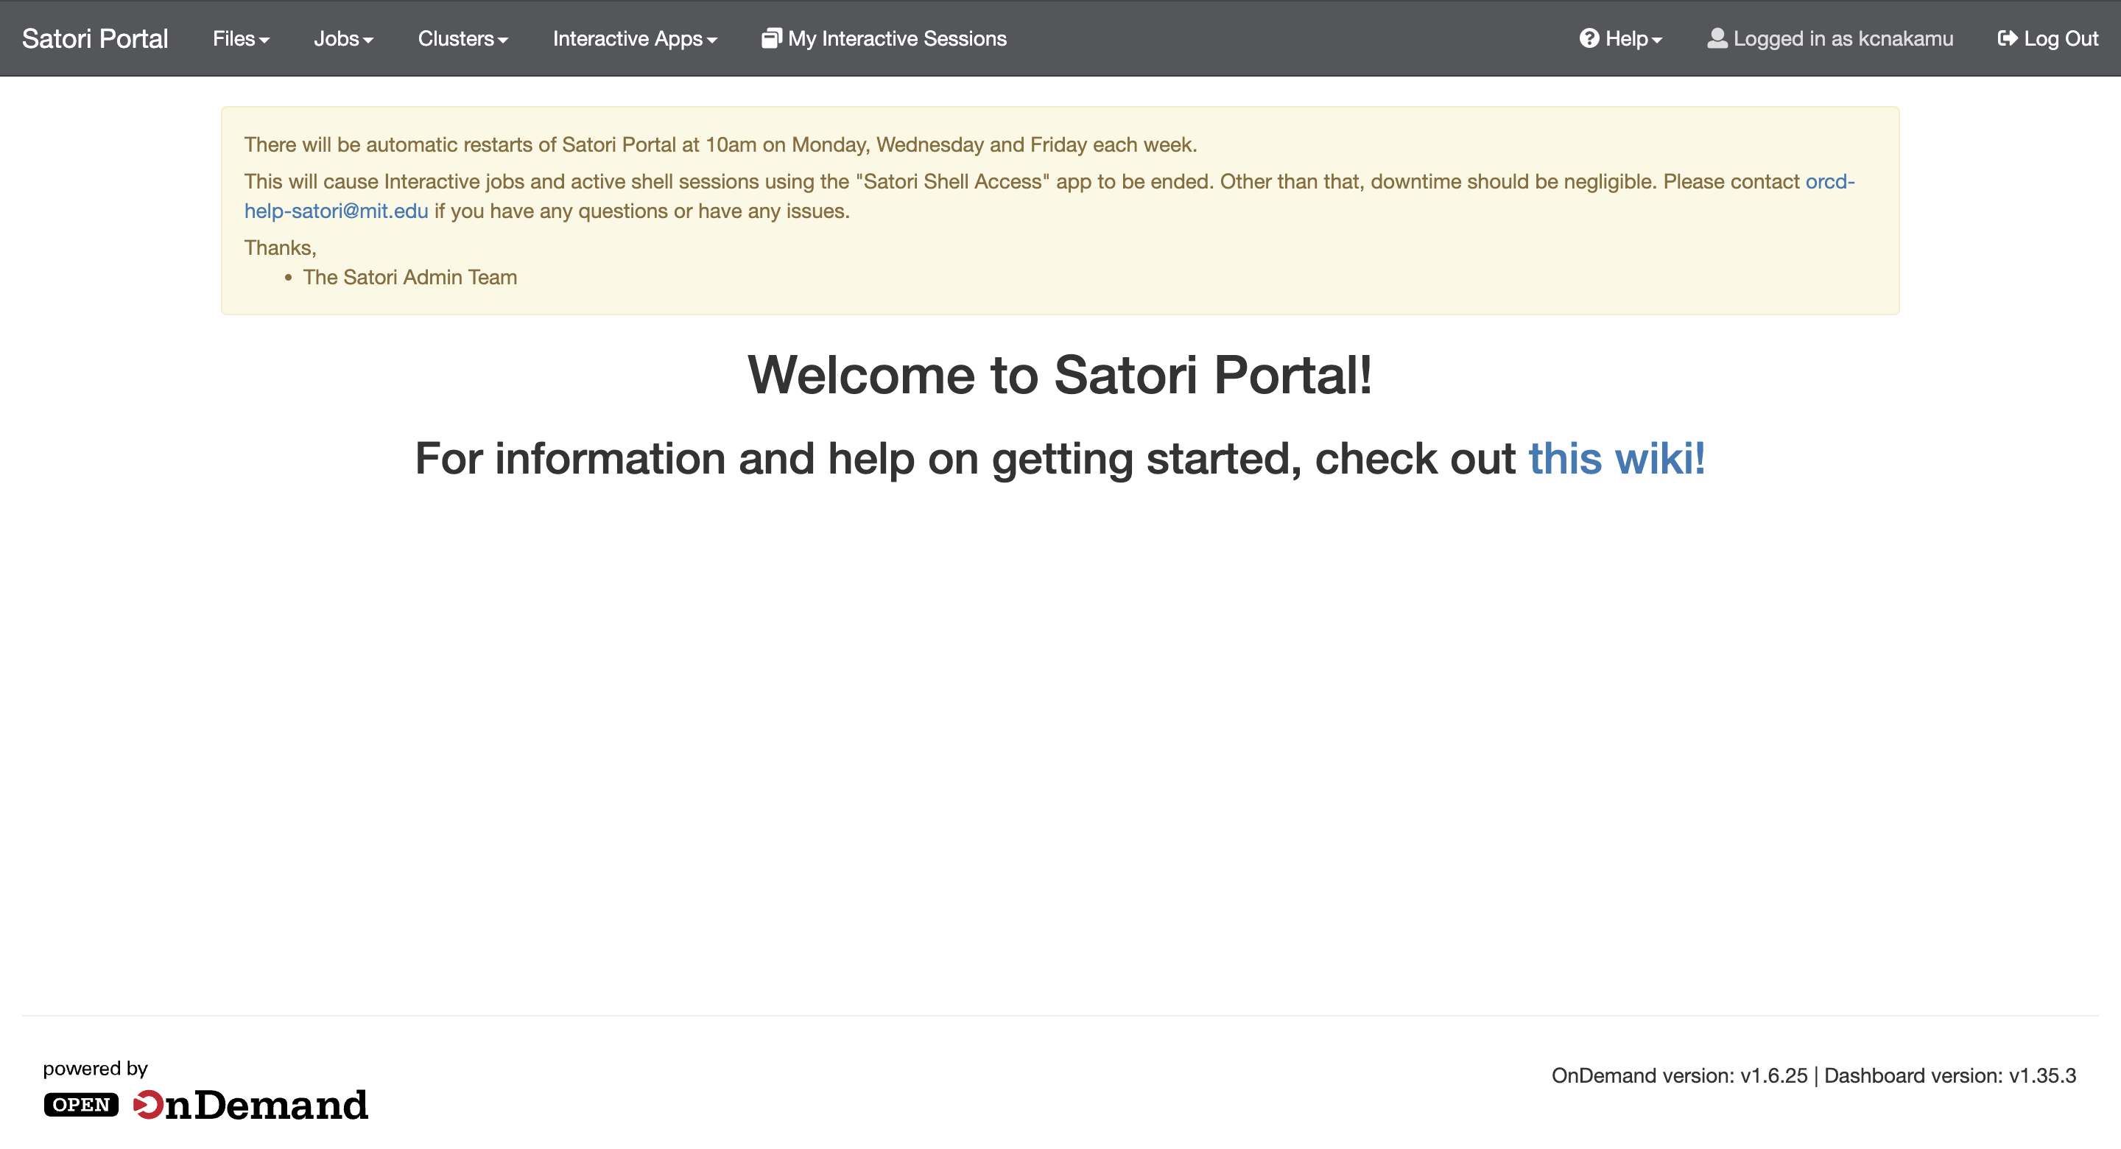Click the Jobs tab menu item
Image resolution: width=2121 pixels, height=1149 pixels.
coord(342,38)
